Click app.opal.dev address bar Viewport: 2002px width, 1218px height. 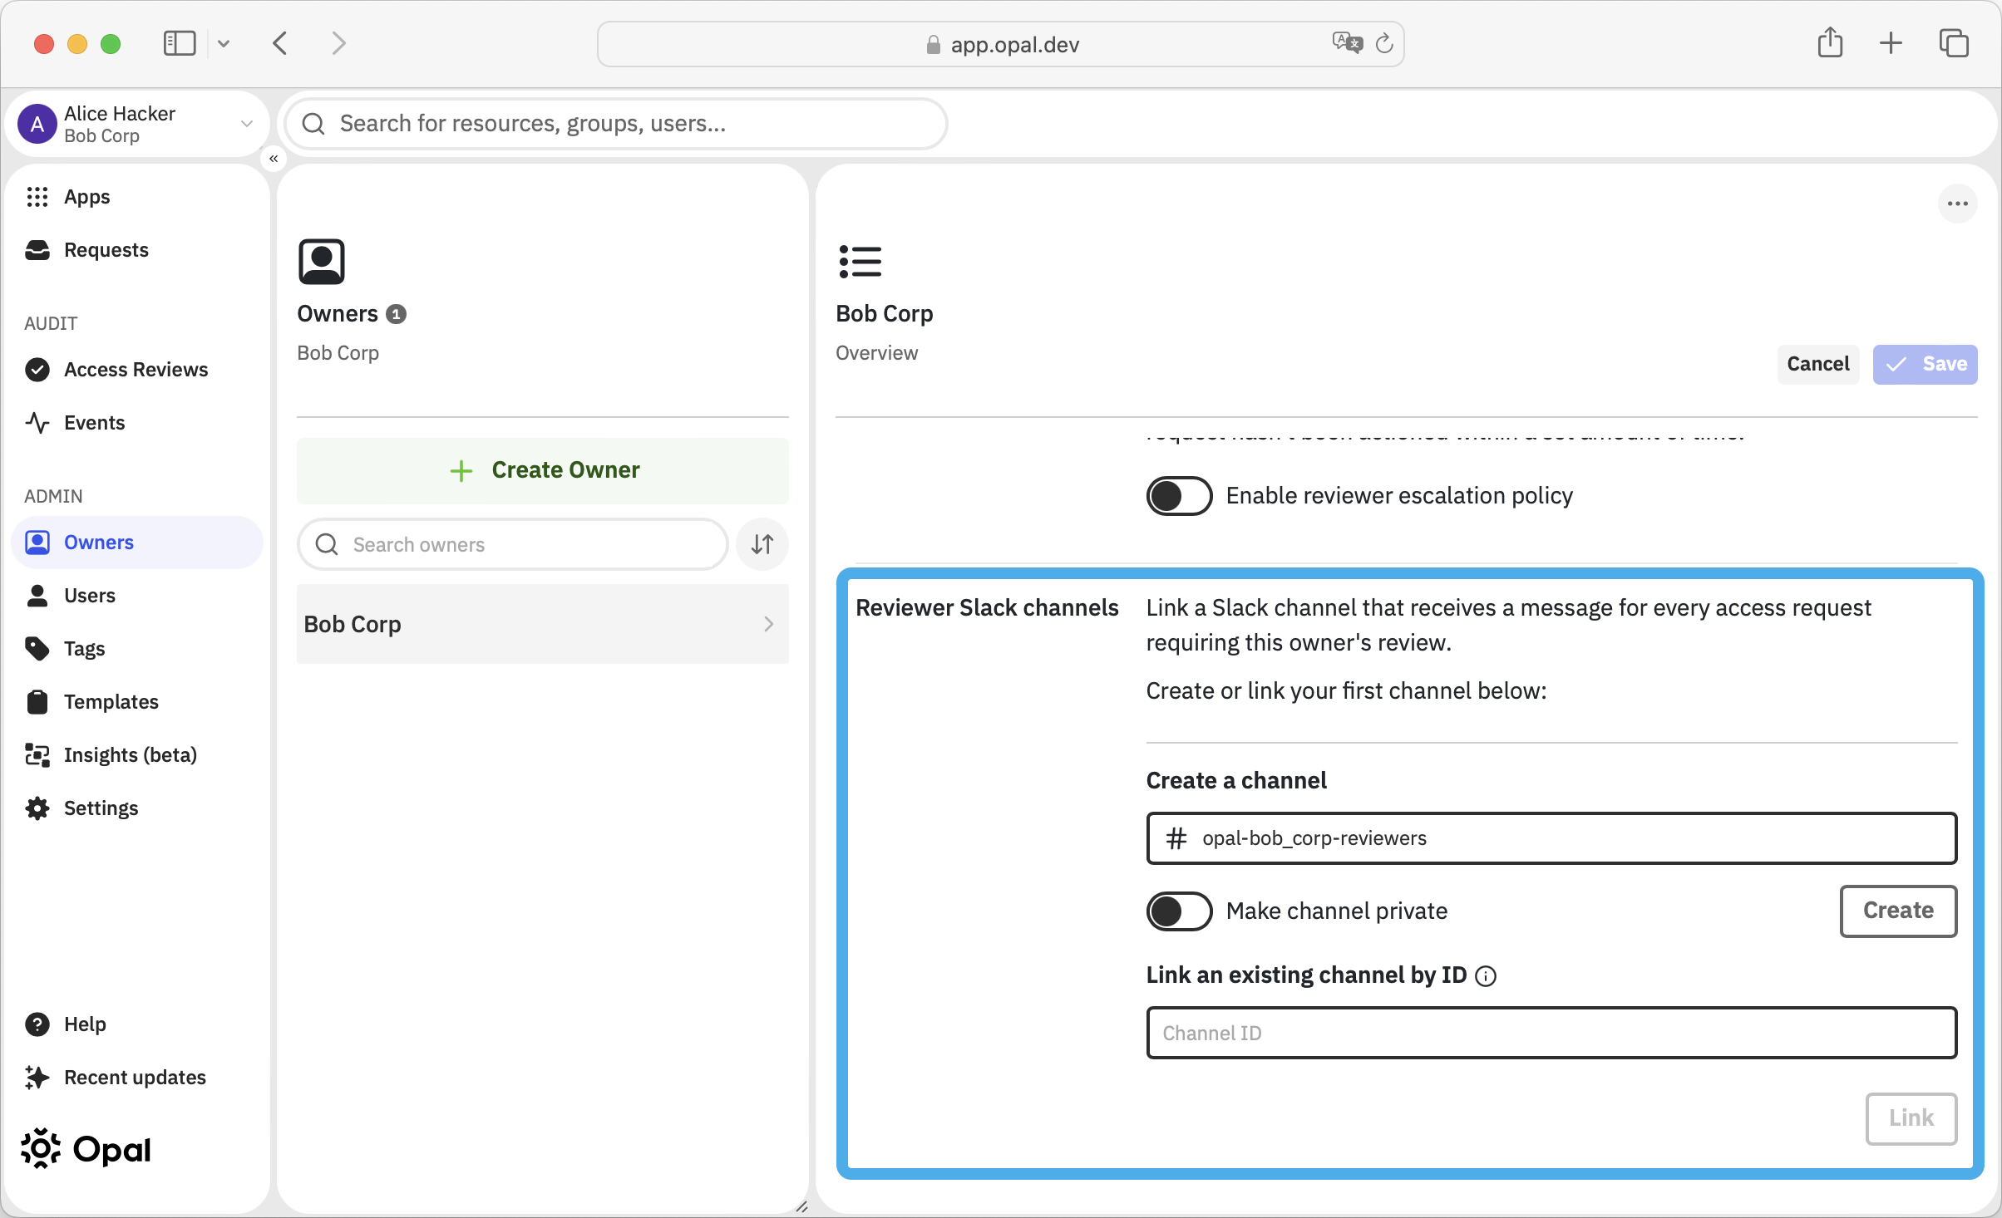click(1000, 44)
